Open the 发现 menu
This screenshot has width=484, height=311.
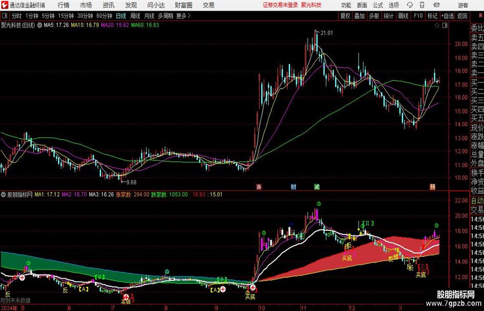pyautogui.click(x=131, y=5)
